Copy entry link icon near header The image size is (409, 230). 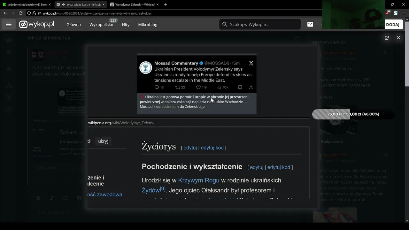297,38
